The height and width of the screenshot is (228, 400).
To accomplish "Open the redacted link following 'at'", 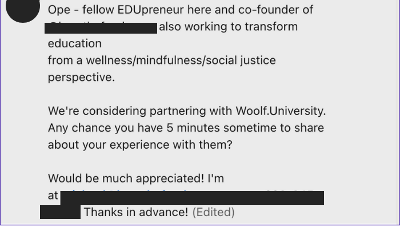I will (x=191, y=197).
